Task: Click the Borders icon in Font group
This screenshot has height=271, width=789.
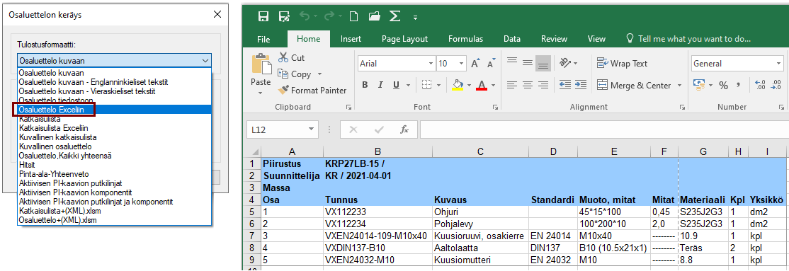Action: [426, 85]
